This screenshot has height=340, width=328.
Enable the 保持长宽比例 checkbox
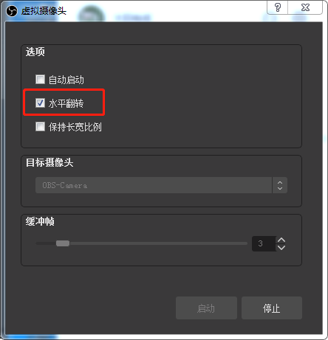40,127
